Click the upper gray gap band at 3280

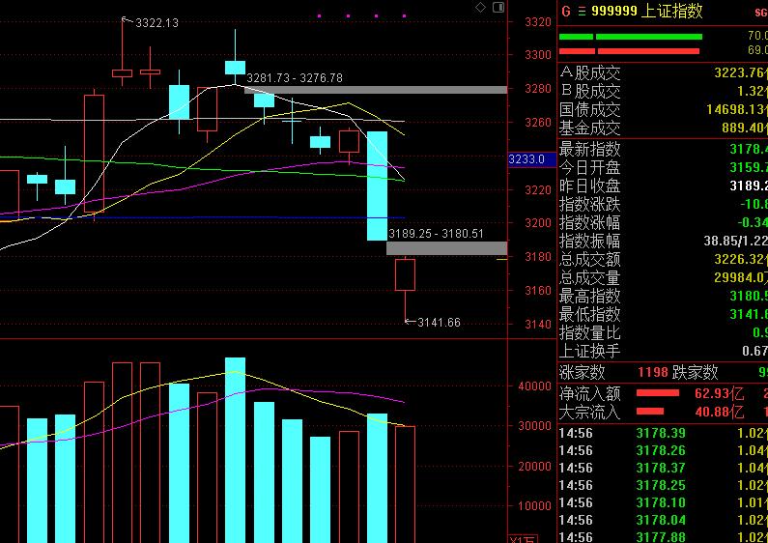click(x=376, y=90)
